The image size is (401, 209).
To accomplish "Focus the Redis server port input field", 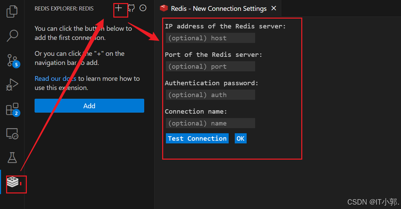I will (210, 67).
